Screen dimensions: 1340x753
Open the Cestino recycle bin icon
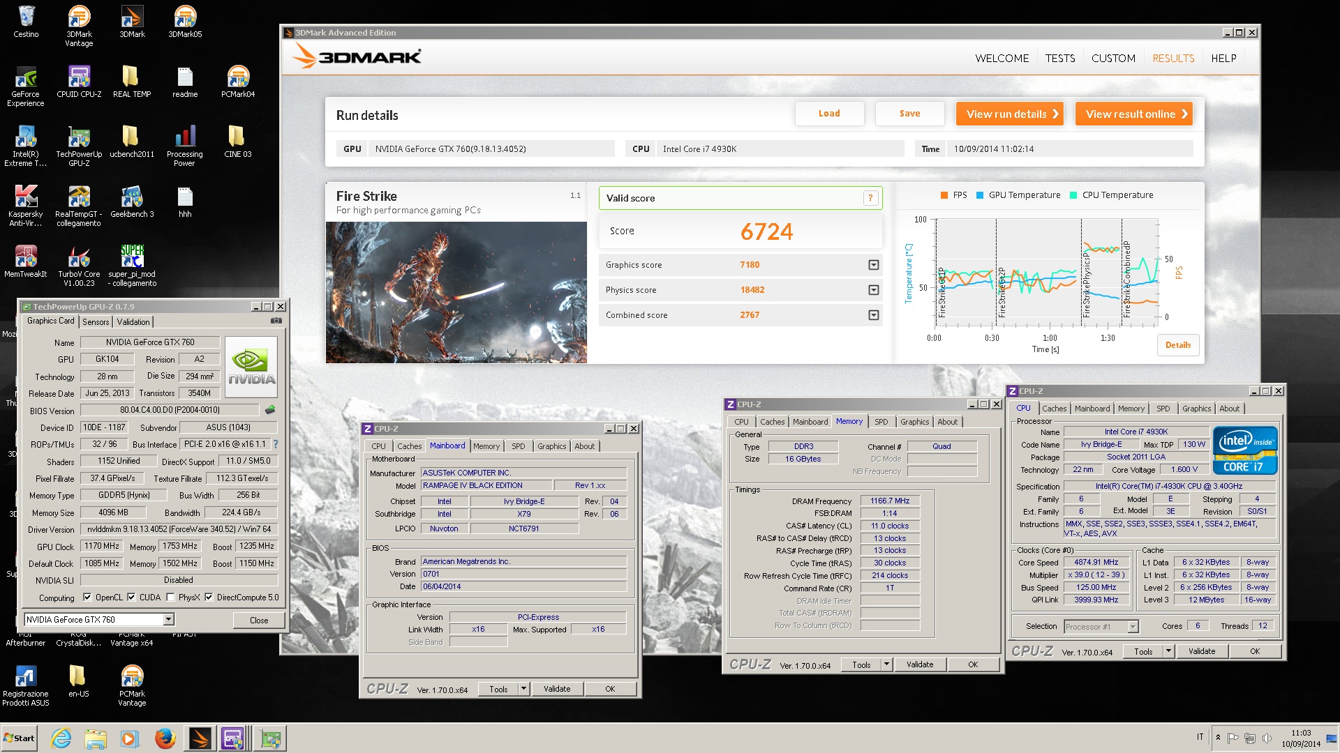pos(26,21)
